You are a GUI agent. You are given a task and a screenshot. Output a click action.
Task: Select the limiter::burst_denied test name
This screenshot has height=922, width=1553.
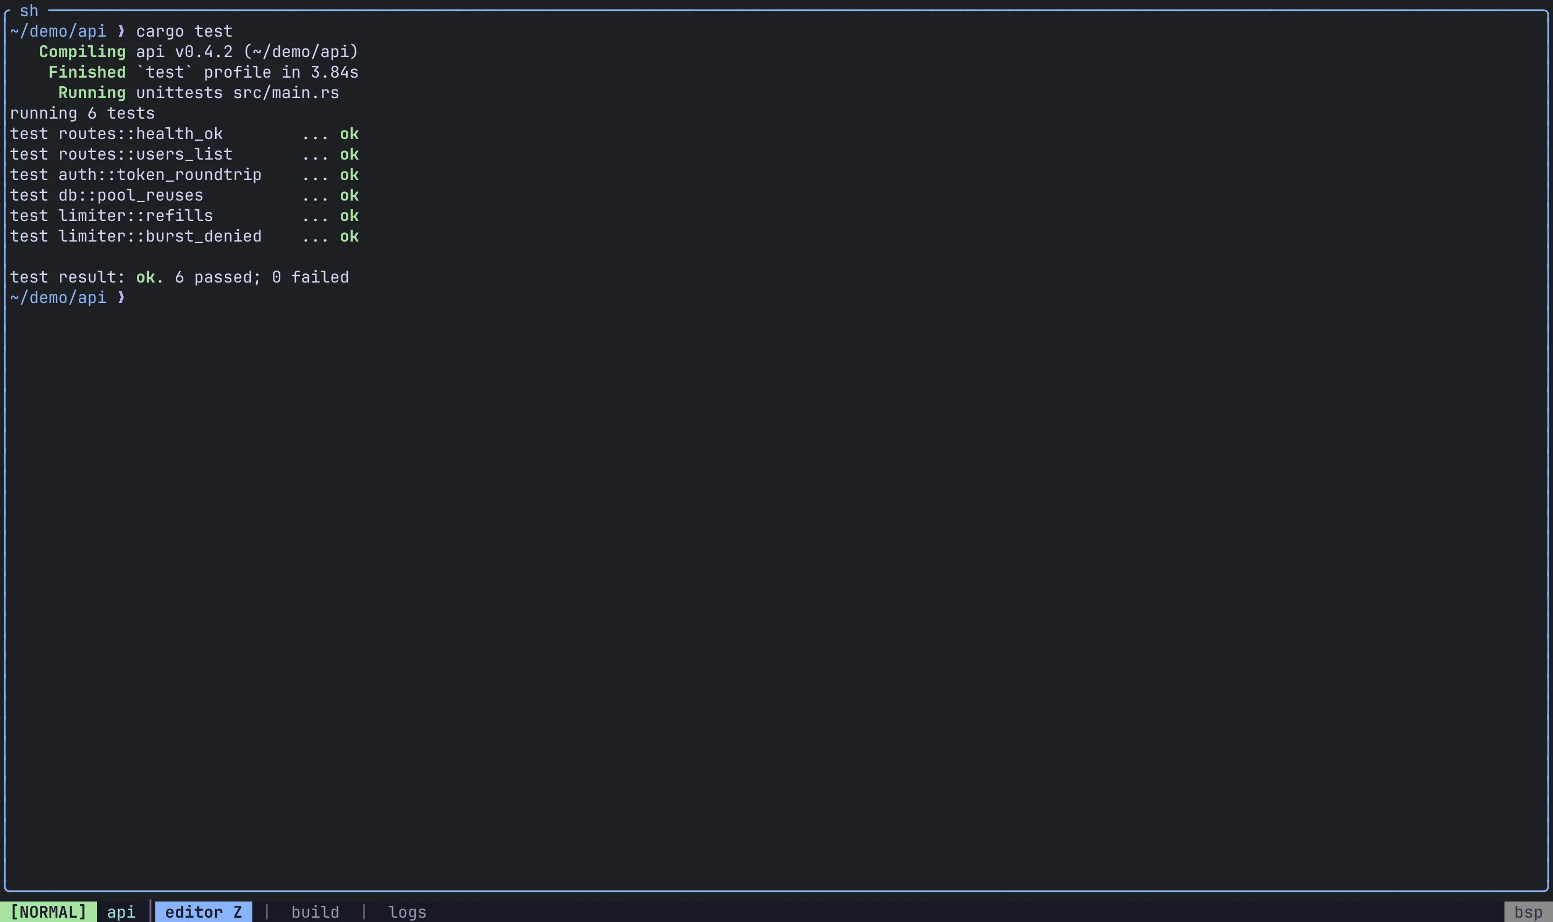(160, 236)
